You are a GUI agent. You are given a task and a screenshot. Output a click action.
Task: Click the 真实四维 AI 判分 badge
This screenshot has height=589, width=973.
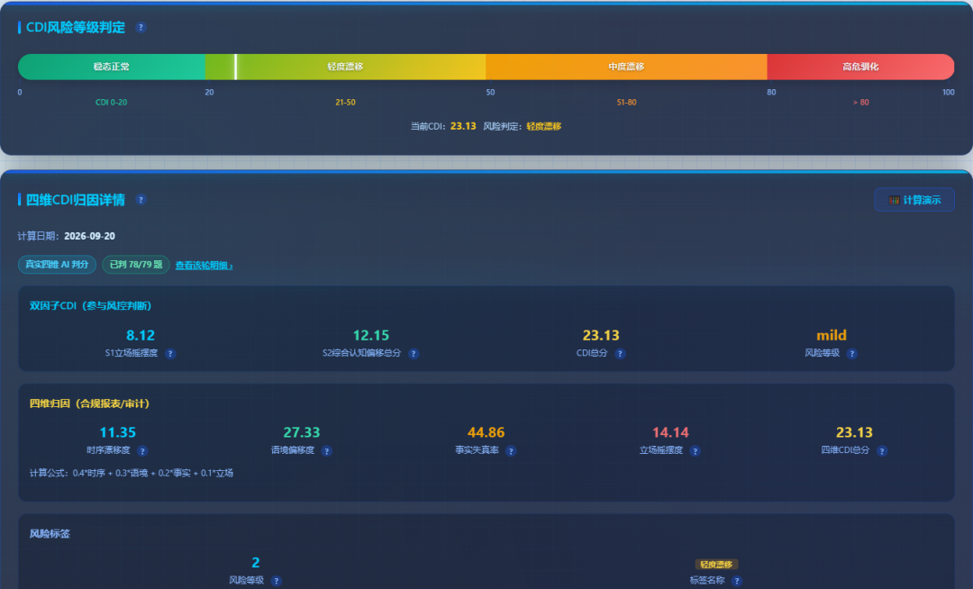click(57, 265)
